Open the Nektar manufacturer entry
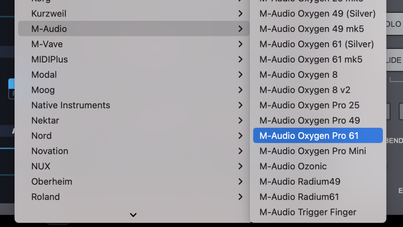Screen dimensions: 403x227 click(45, 120)
